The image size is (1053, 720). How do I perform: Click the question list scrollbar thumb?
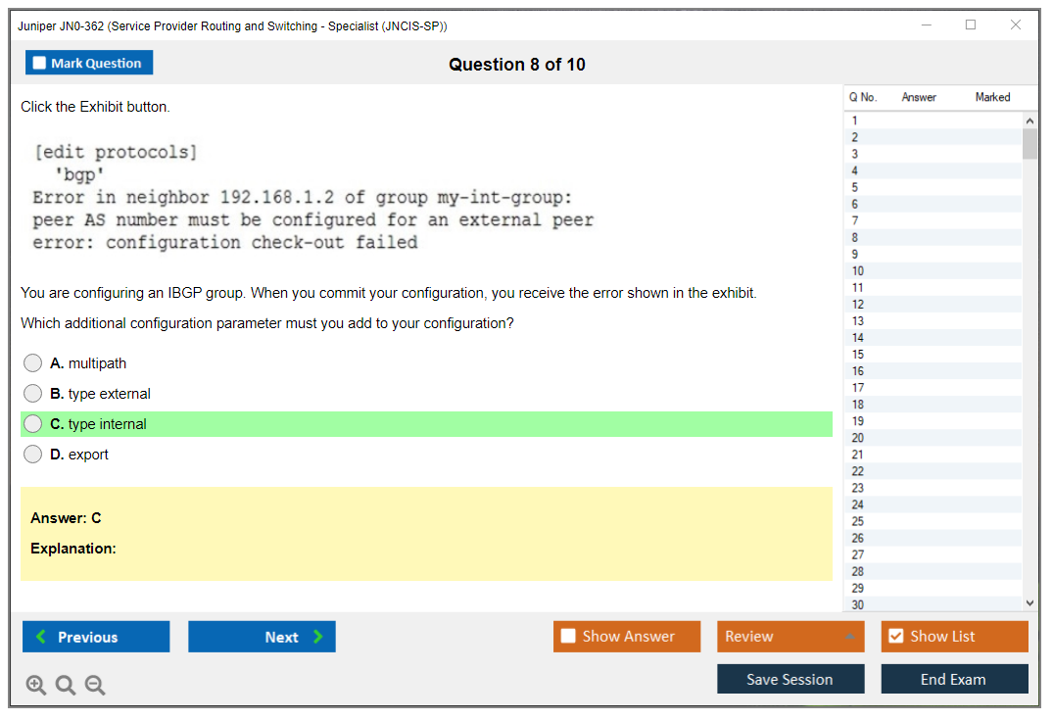1029,143
